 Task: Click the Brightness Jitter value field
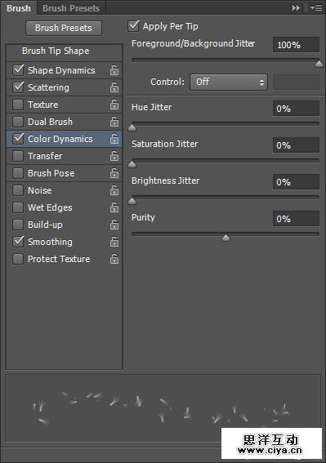(296, 182)
